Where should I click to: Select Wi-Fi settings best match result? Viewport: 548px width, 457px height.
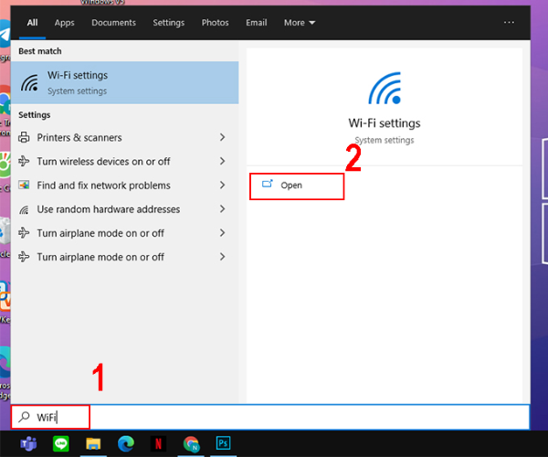coord(125,83)
